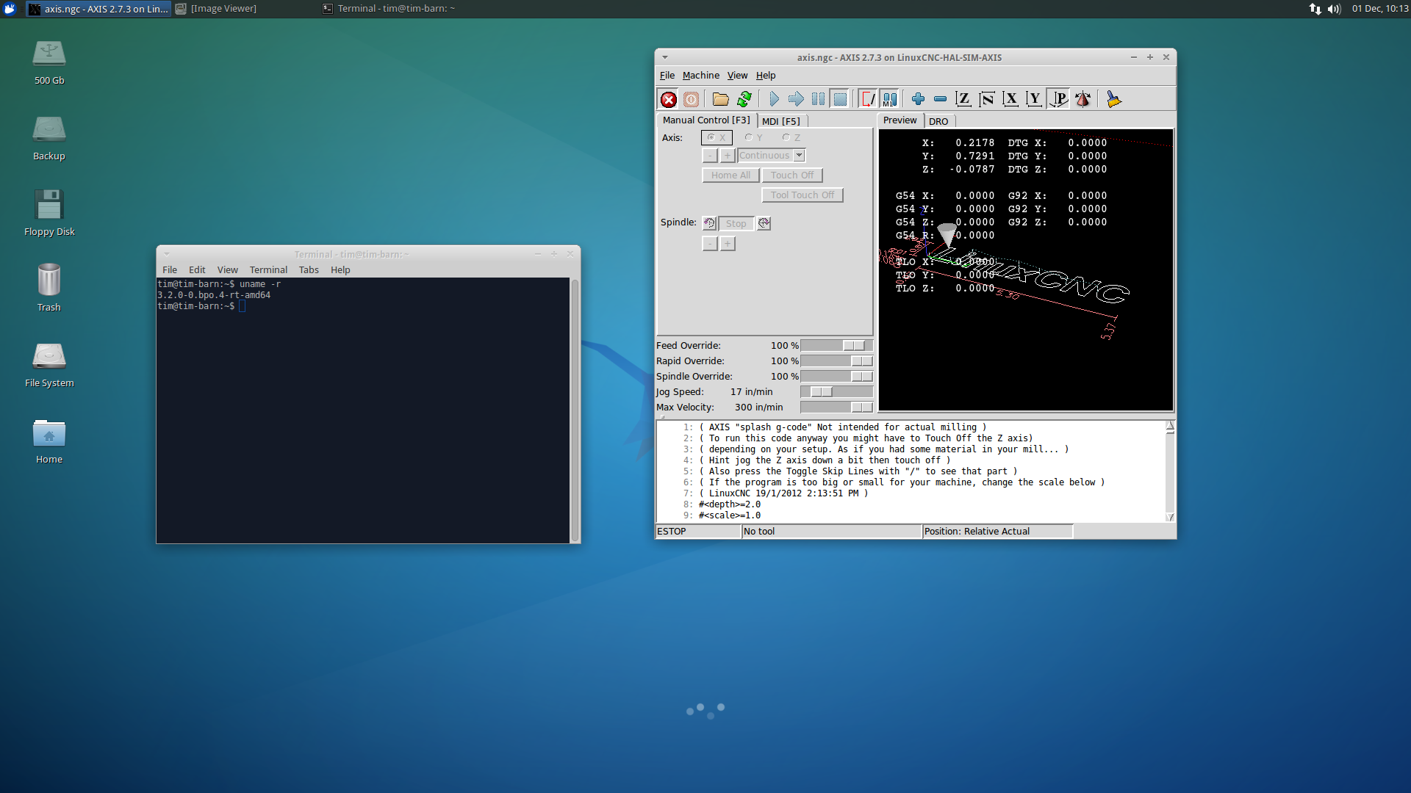This screenshot has width=1411, height=793.
Task: Zoom out with the blue minus icon
Action: click(940, 99)
